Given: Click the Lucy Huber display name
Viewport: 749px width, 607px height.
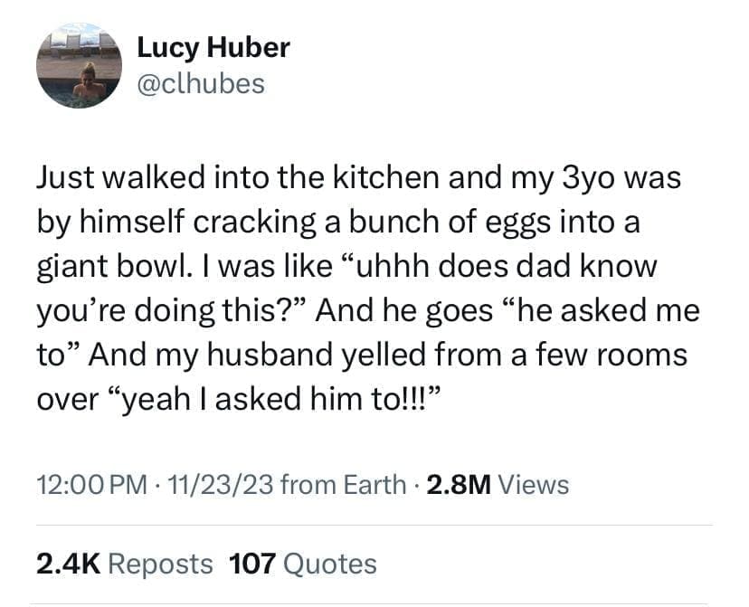Looking at the screenshot, I should click(x=213, y=47).
